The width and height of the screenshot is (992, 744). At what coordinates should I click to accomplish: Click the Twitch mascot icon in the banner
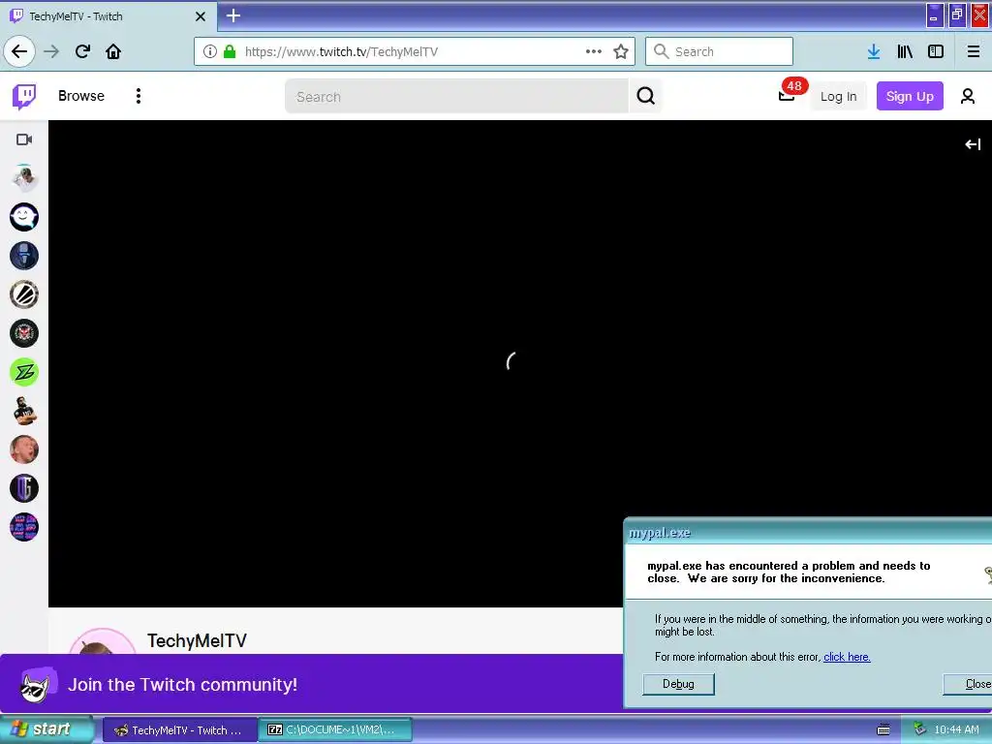click(x=38, y=685)
